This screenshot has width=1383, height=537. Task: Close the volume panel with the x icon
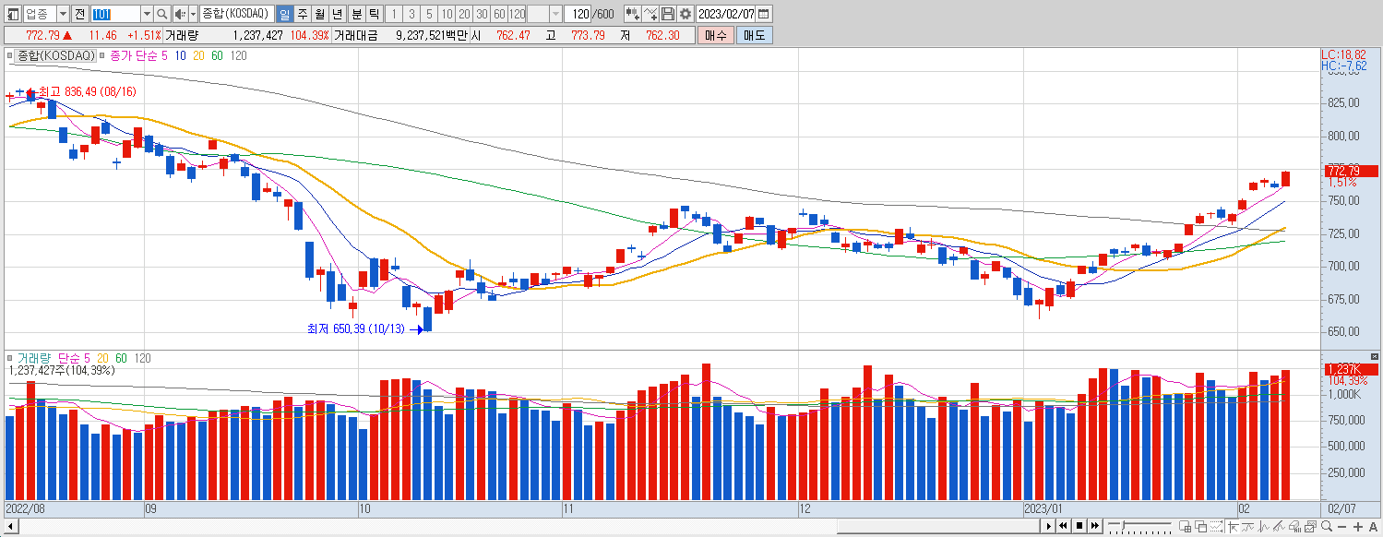click(1374, 357)
